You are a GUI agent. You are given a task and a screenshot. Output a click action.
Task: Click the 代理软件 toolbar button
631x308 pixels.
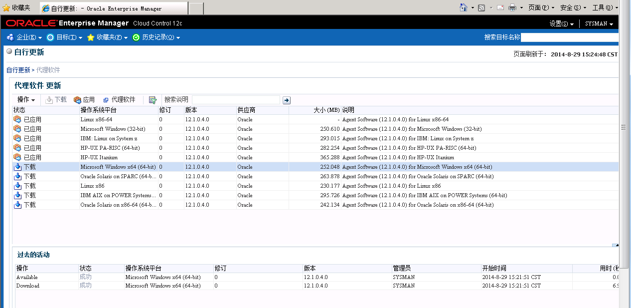119,100
